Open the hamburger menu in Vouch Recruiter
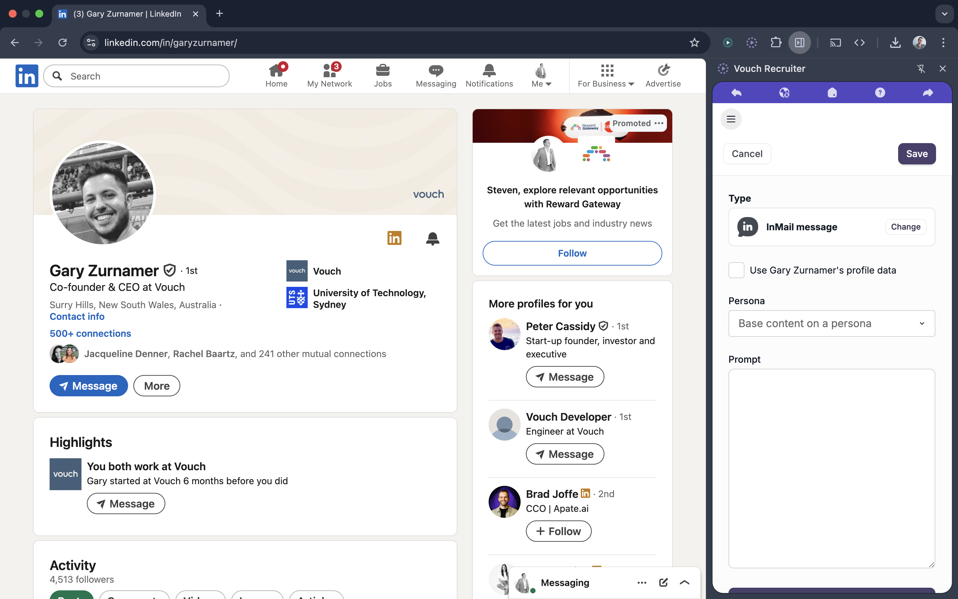The width and height of the screenshot is (958, 599). point(731,119)
